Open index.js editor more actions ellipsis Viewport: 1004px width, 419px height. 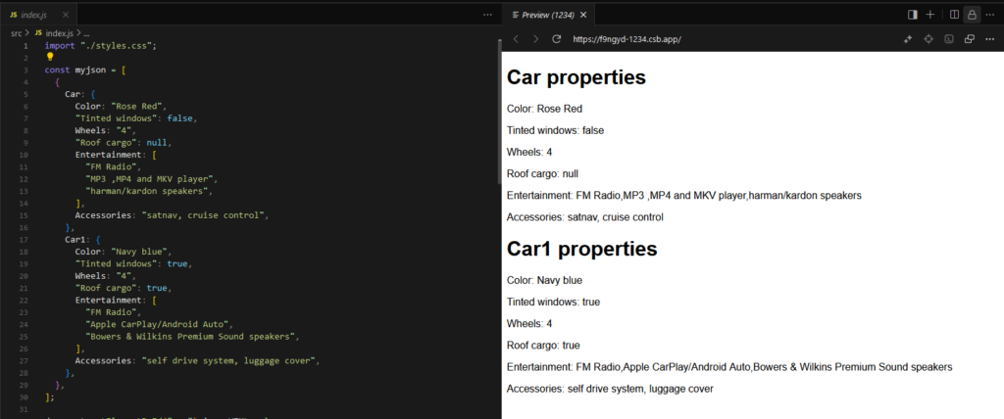pyautogui.click(x=487, y=14)
